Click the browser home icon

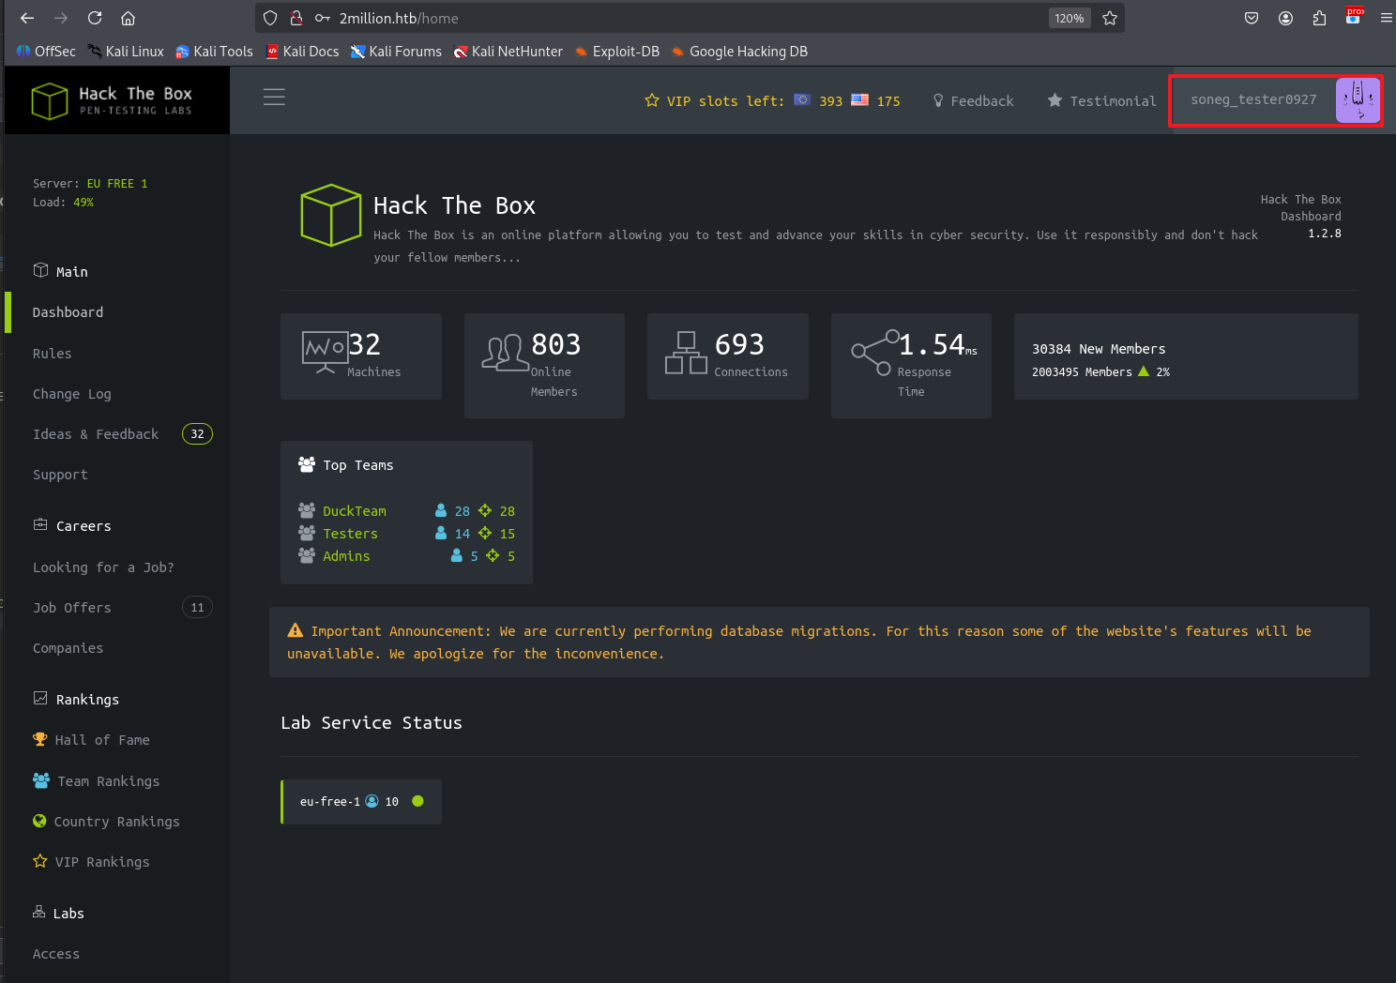129,18
